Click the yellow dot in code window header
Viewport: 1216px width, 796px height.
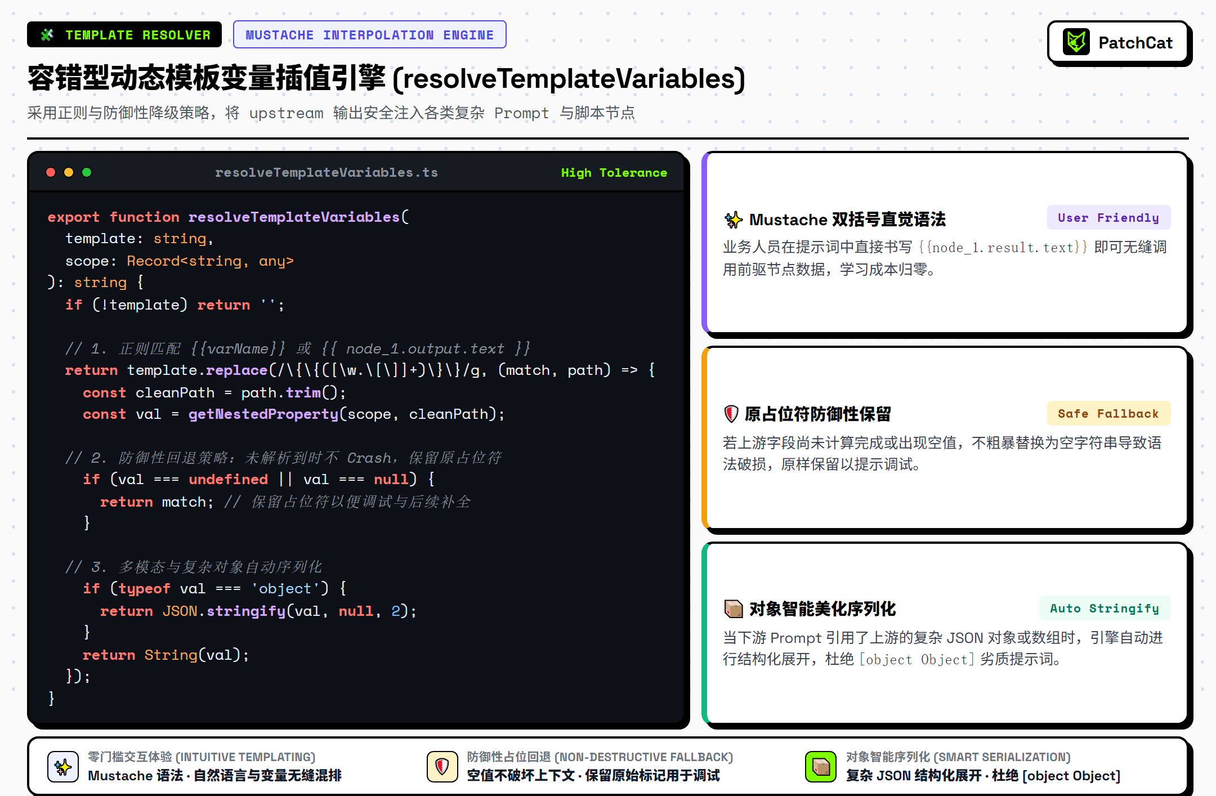pos(69,172)
